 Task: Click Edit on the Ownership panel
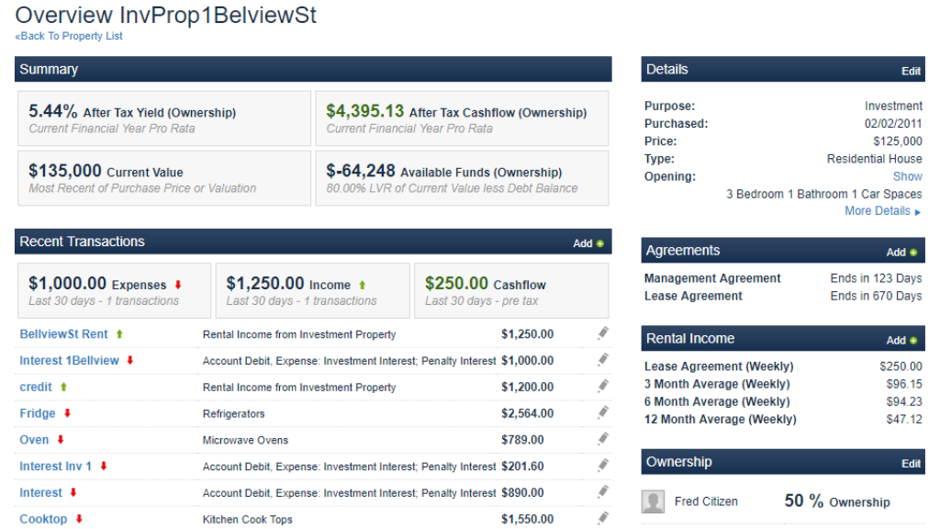[911, 463]
